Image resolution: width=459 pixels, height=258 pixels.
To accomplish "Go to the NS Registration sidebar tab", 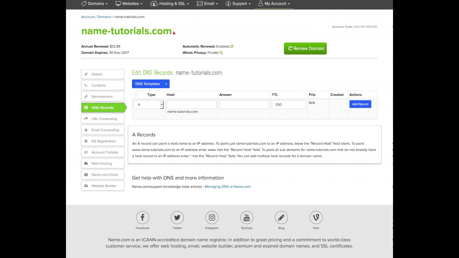I will tap(103, 141).
